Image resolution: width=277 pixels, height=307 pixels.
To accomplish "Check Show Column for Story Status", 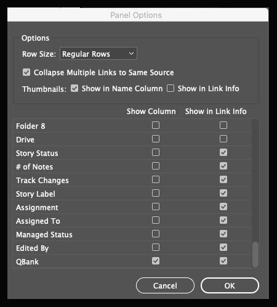I will [156, 152].
